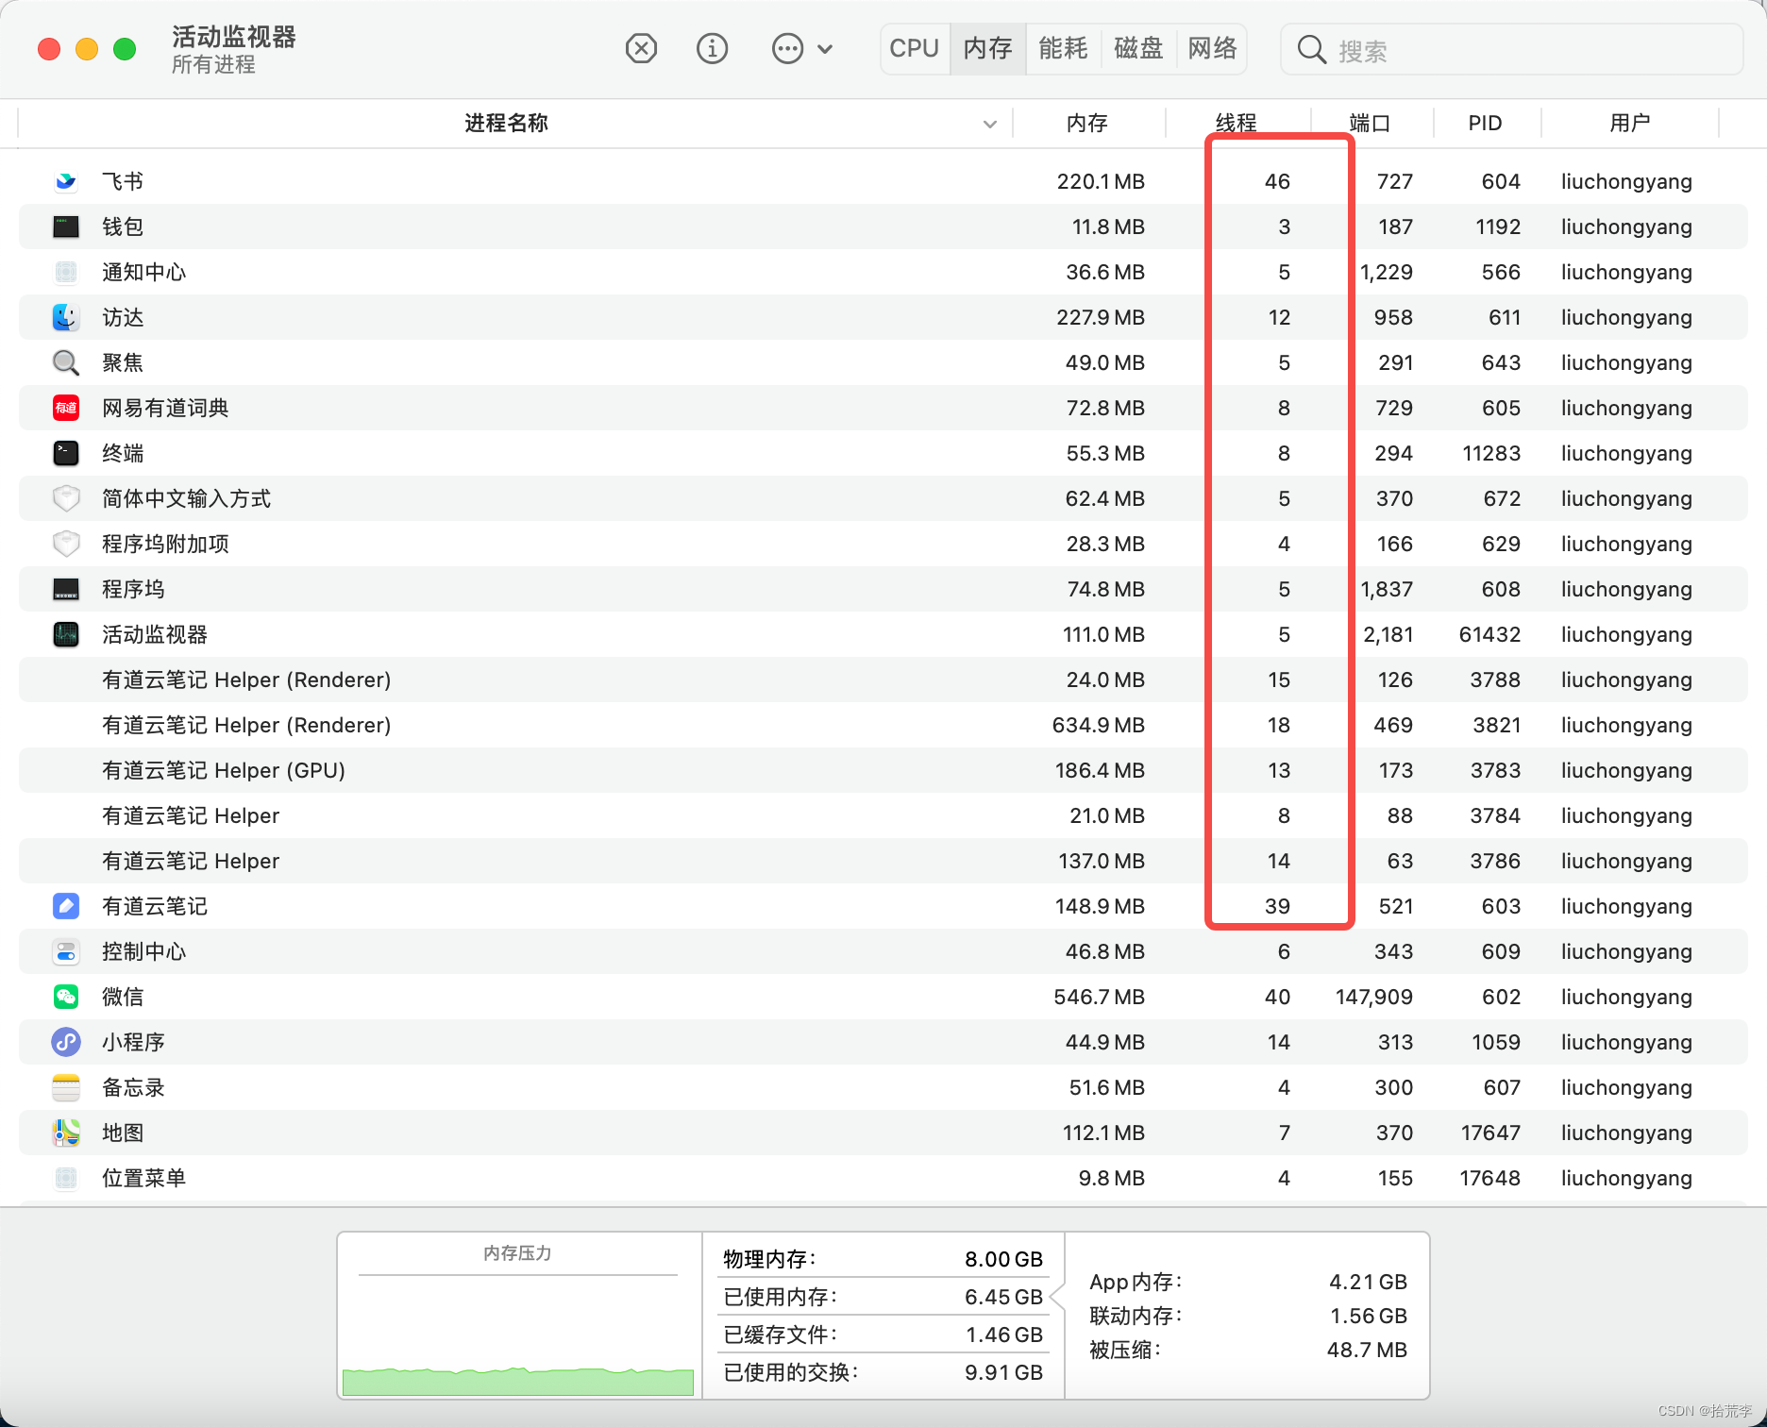Click the 飞书 app icon

click(66, 181)
